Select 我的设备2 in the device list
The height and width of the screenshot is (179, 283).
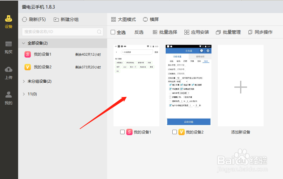pyautogui.click(x=63, y=67)
